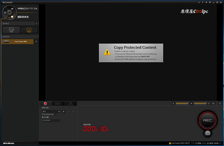This screenshot has height=146, width=224.
Task: Edit Live Gamer Mini device settings
Action: [x=36, y=42]
